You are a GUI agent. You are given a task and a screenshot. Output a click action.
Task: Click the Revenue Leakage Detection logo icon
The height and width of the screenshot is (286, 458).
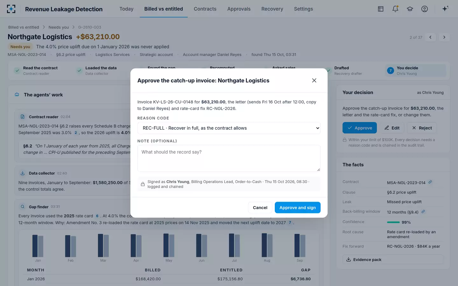tap(11, 9)
